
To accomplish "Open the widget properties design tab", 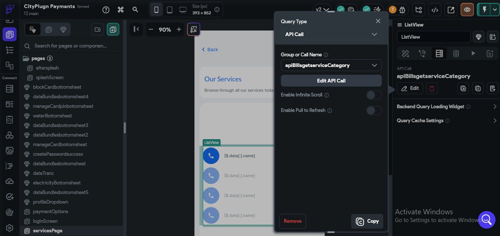I will pyautogui.click(x=405, y=53).
